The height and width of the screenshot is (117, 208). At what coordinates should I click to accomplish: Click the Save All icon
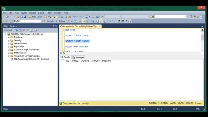25,17
